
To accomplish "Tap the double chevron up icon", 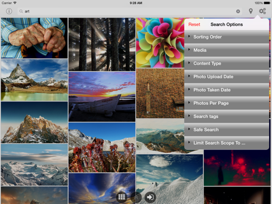I will coord(136,198).
